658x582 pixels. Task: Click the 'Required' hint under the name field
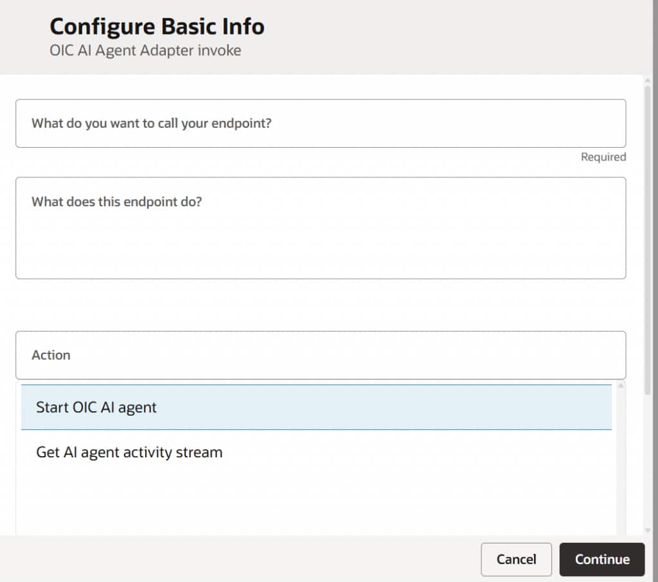coord(603,157)
